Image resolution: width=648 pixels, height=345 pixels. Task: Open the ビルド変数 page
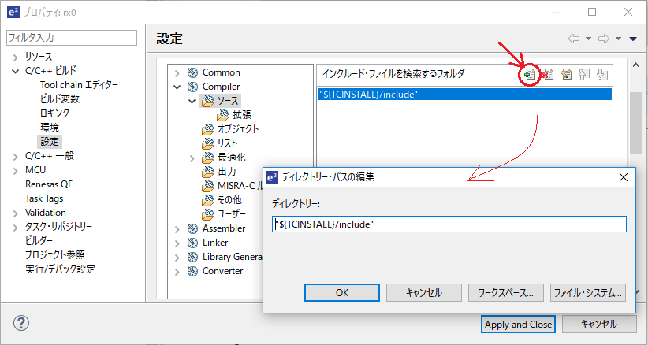point(59,99)
